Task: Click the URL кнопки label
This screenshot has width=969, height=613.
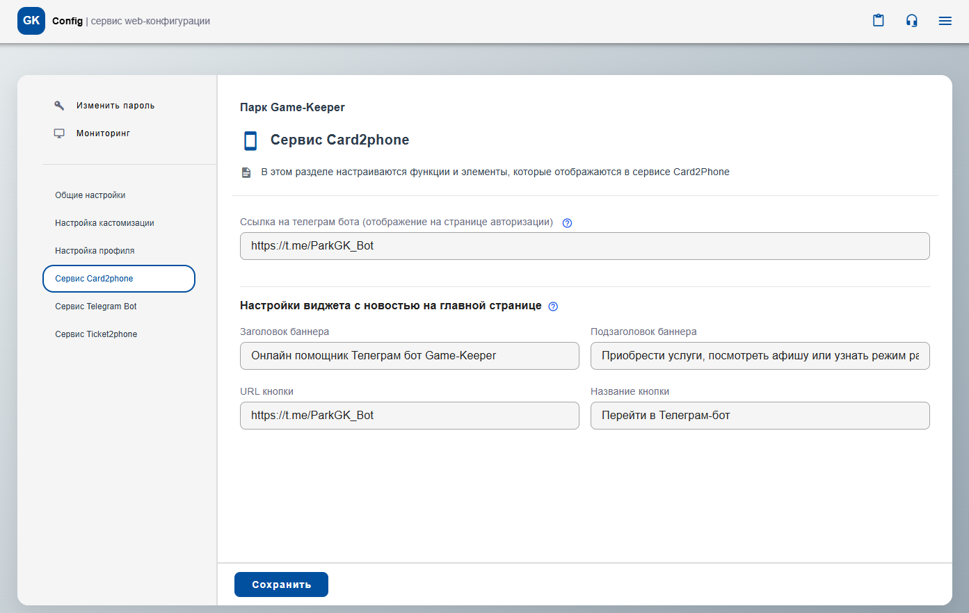Action: [266, 391]
